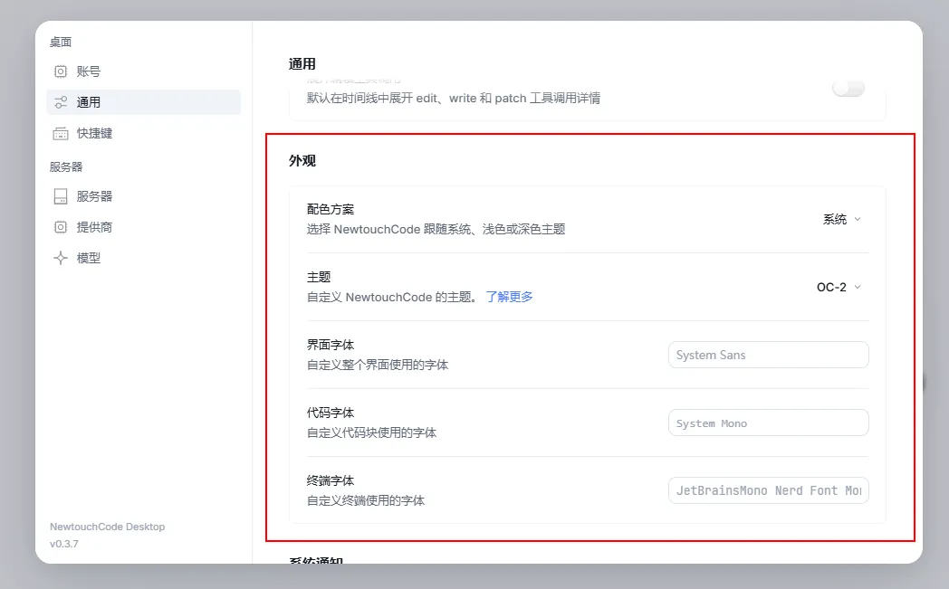Click the 了解更多 link
The width and height of the screenshot is (949, 589).
click(x=509, y=297)
